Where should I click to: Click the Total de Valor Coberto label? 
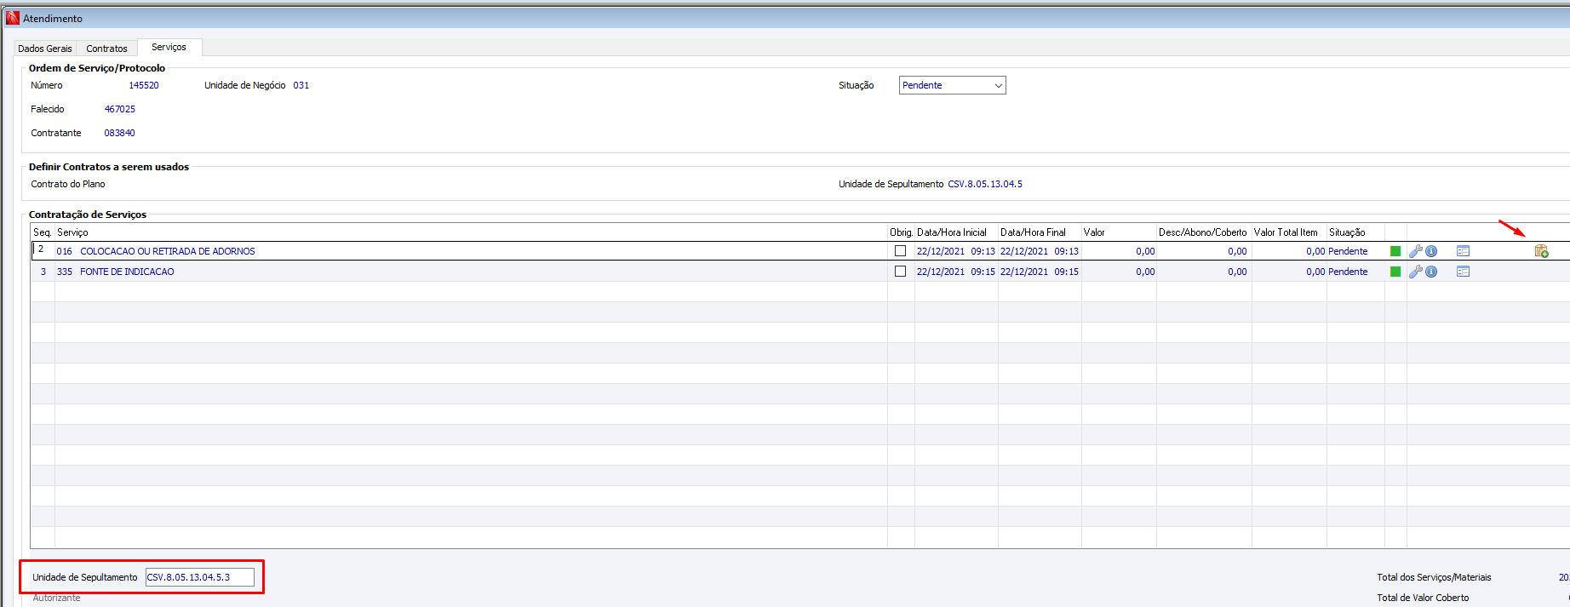tap(1423, 598)
